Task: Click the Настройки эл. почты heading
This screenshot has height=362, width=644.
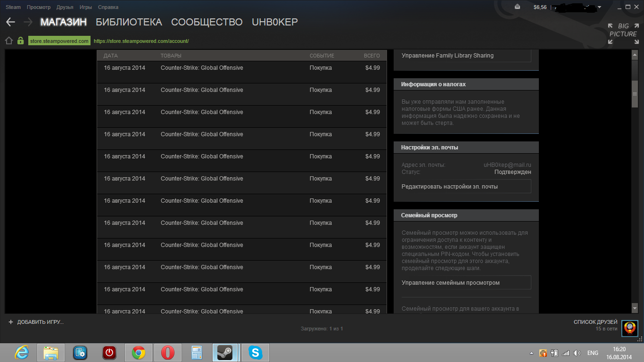Action: point(429,148)
